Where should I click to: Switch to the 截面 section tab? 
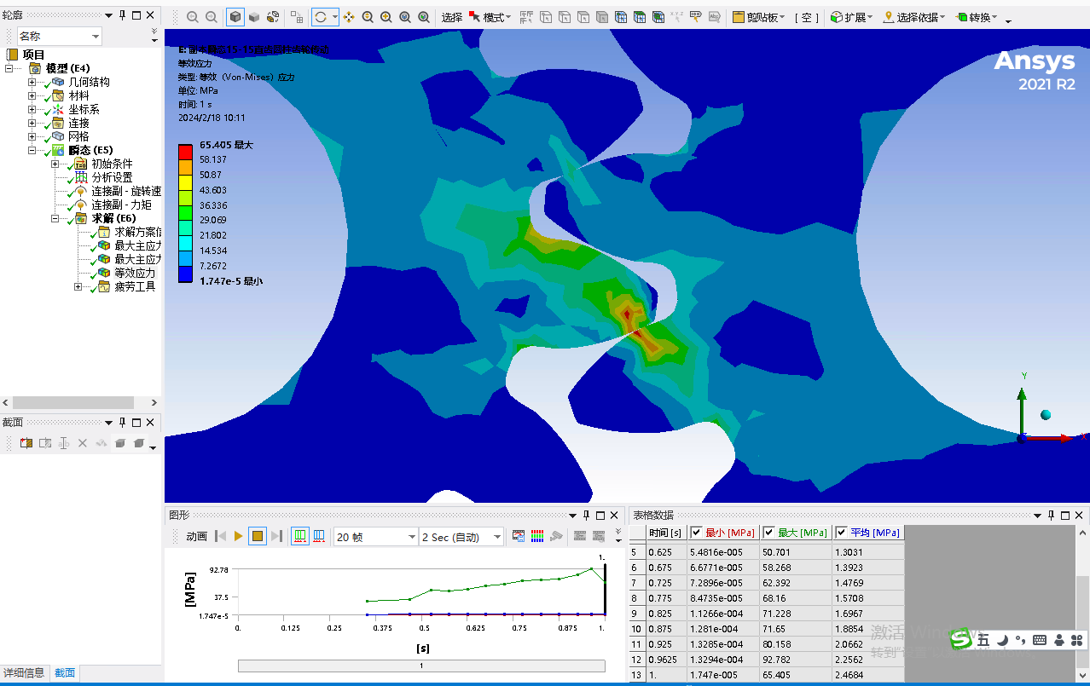point(65,672)
